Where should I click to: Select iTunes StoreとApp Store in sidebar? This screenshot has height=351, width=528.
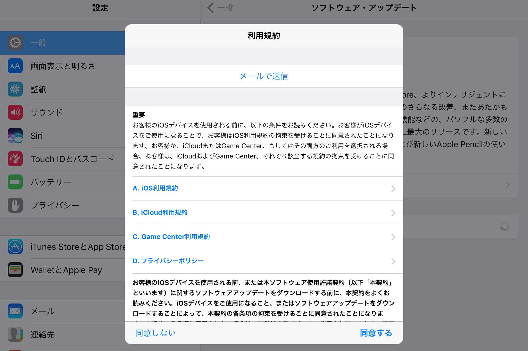[62, 247]
